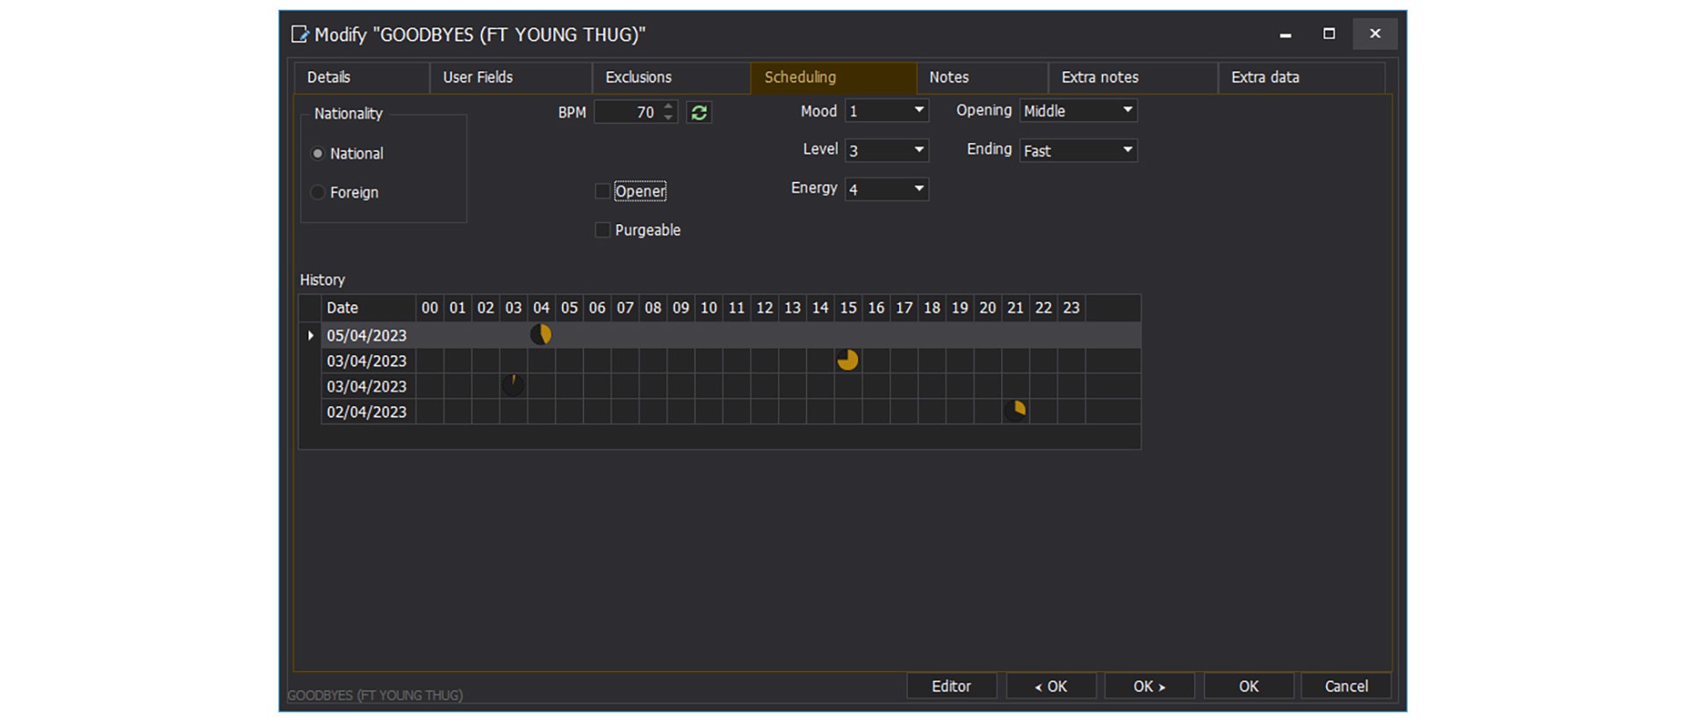Click the green BPM refresh icon
The height and width of the screenshot is (722, 1686).
pos(699,112)
